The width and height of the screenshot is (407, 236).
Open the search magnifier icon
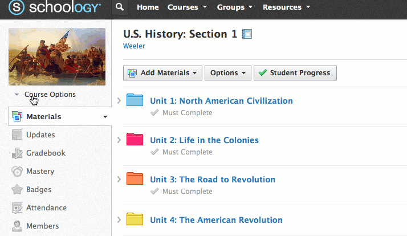(119, 7)
